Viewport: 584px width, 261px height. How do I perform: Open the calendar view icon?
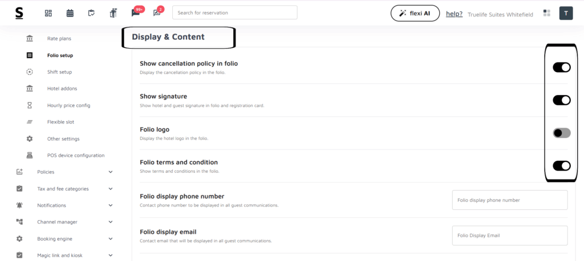click(x=70, y=13)
